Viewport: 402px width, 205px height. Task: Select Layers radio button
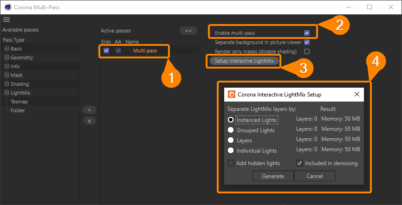231,140
